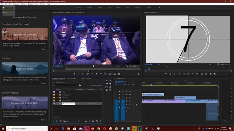Step forward one frame in Source monitor
The image size is (234, 131).
(x=101, y=74)
